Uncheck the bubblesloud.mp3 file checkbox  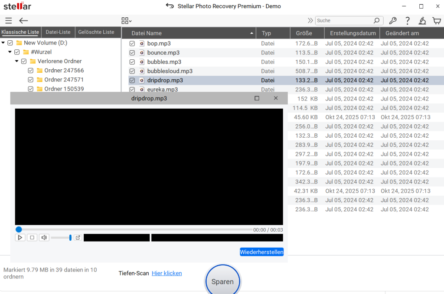(x=132, y=71)
